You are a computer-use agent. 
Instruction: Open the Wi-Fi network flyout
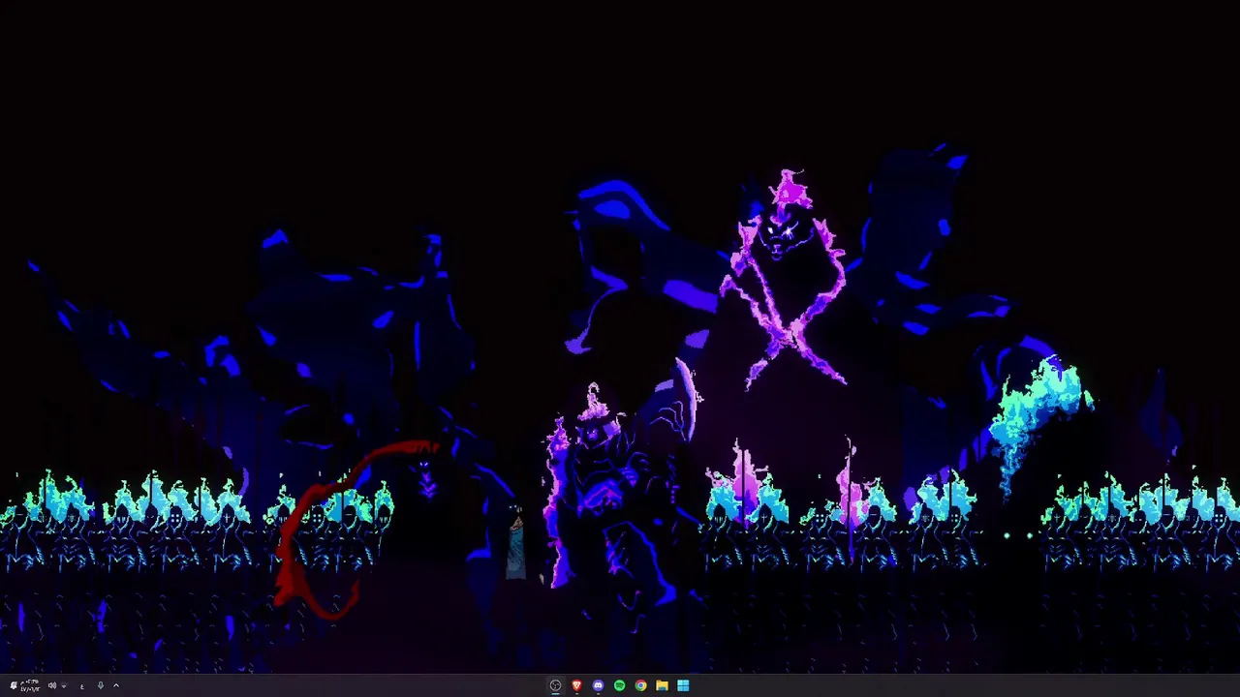click(64, 685)
